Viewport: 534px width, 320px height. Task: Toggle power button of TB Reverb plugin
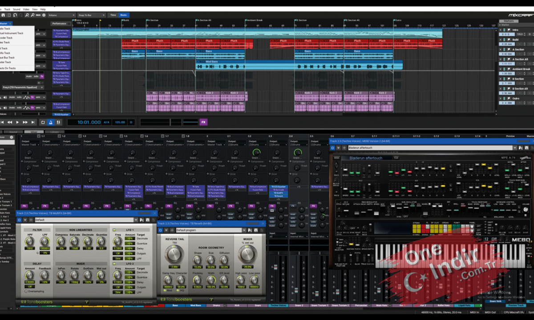[x=161, y=230]
